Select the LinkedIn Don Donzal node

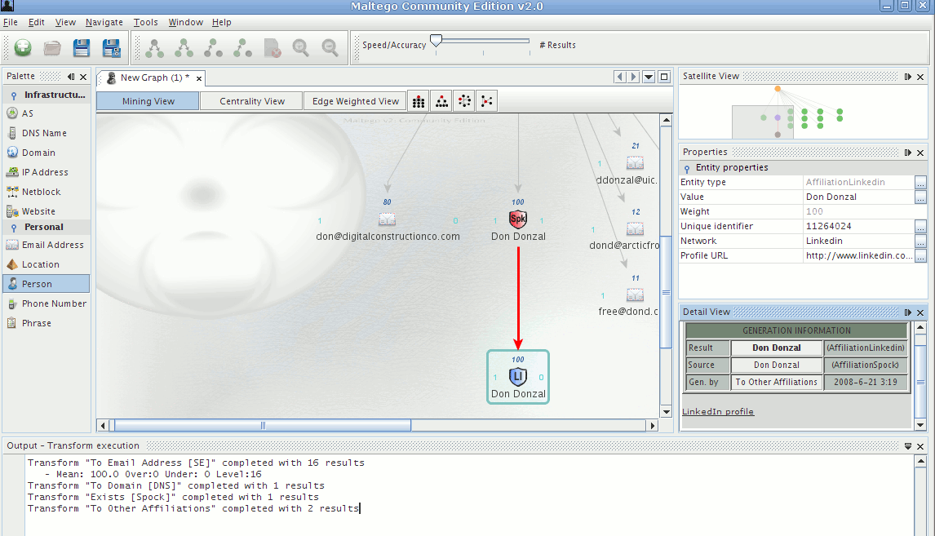click(517, 376)
